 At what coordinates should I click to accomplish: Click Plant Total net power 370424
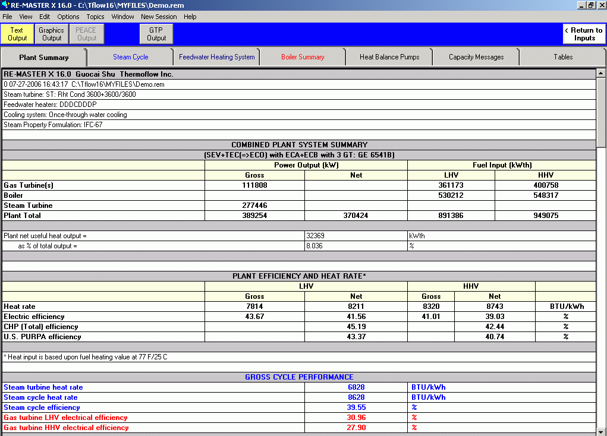click(356, 216)
